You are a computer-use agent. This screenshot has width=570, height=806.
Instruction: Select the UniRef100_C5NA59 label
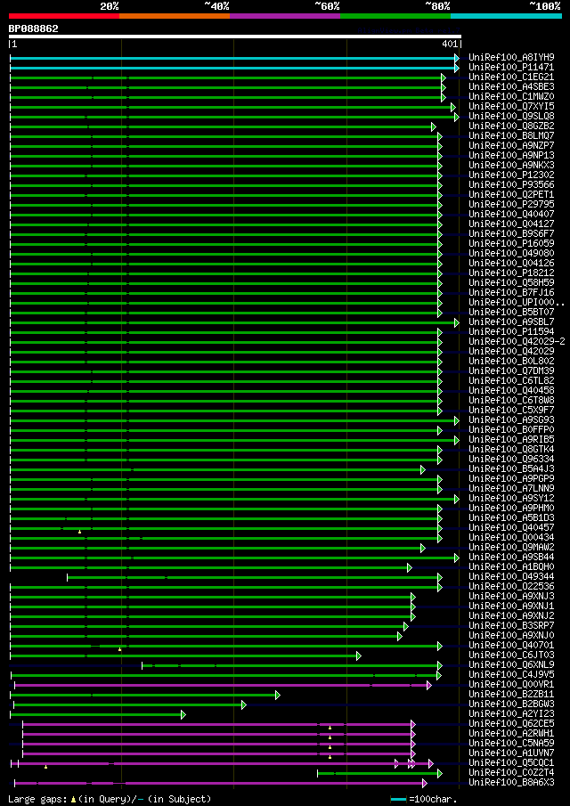[511, 744]
